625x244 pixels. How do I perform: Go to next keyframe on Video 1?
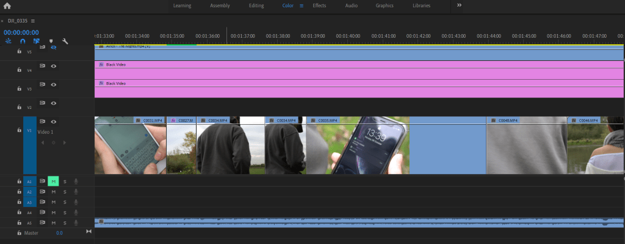(x=65, y=142)
